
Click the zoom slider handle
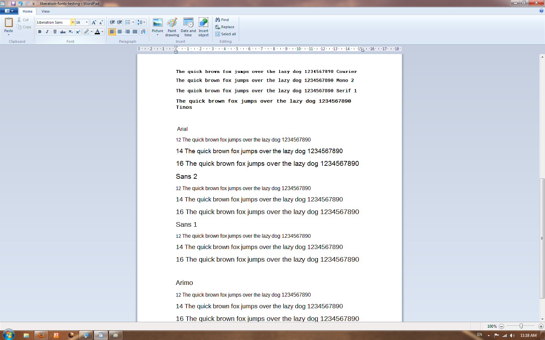pyautogui.click(x=521, y=326)
